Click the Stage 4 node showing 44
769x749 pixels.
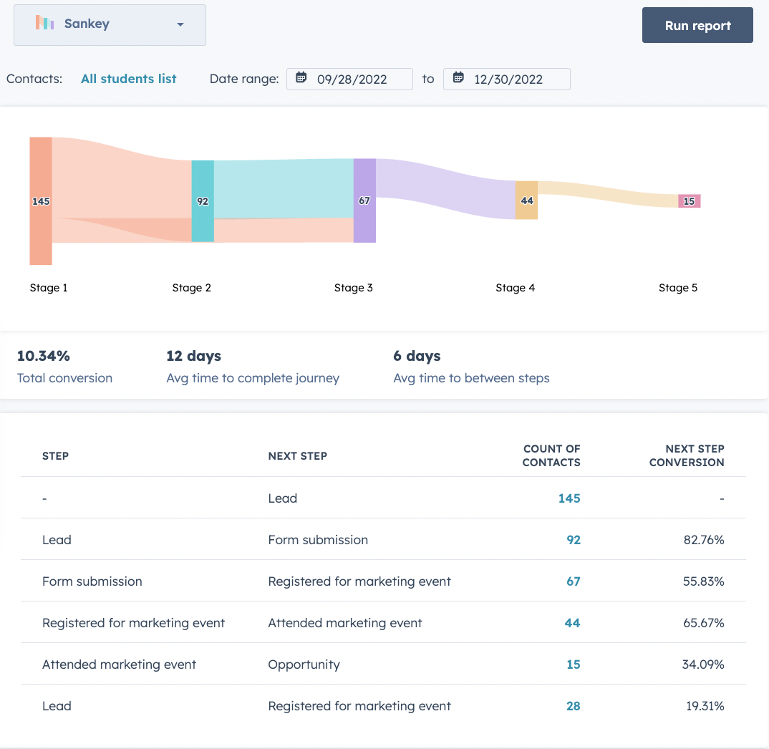coord(526,200)
